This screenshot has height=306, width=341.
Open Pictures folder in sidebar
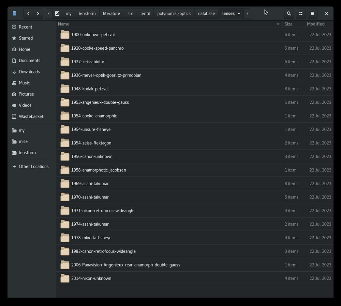point(31,94)
